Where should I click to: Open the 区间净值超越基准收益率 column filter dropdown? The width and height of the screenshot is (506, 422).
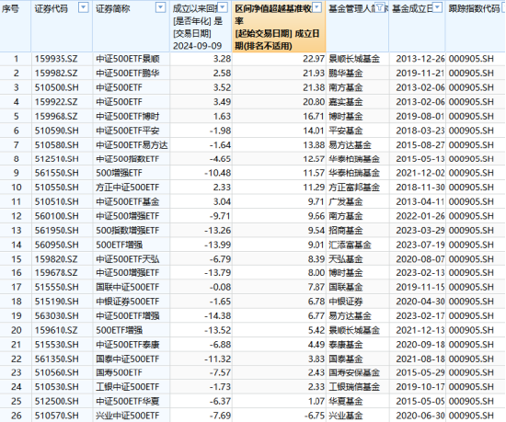(317, 7)
